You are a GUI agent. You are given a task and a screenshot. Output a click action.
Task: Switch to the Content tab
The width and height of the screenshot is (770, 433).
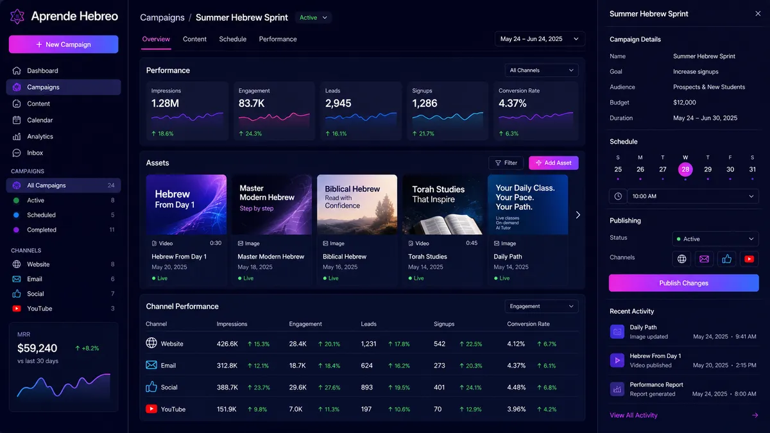[194, 39]
